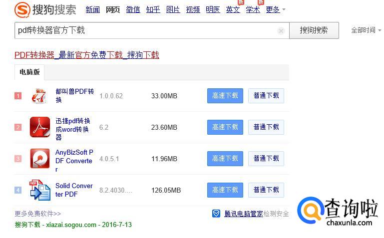384x238 pixels.
Task: Switch to the 英文 search category
Action: [233, 9]
